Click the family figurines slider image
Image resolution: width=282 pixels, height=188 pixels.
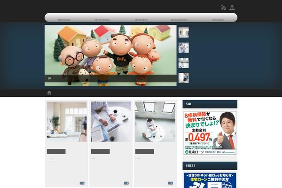point(110,55)
